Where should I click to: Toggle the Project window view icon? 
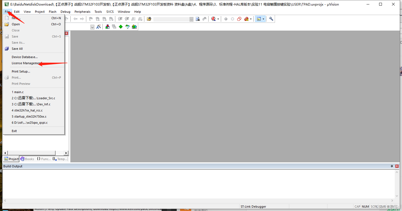coord(259,19)
